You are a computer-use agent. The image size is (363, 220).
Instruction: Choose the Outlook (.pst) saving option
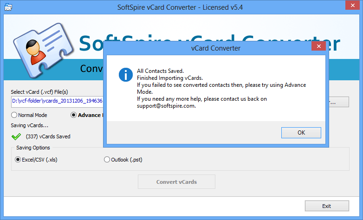(x=107, y=160)
